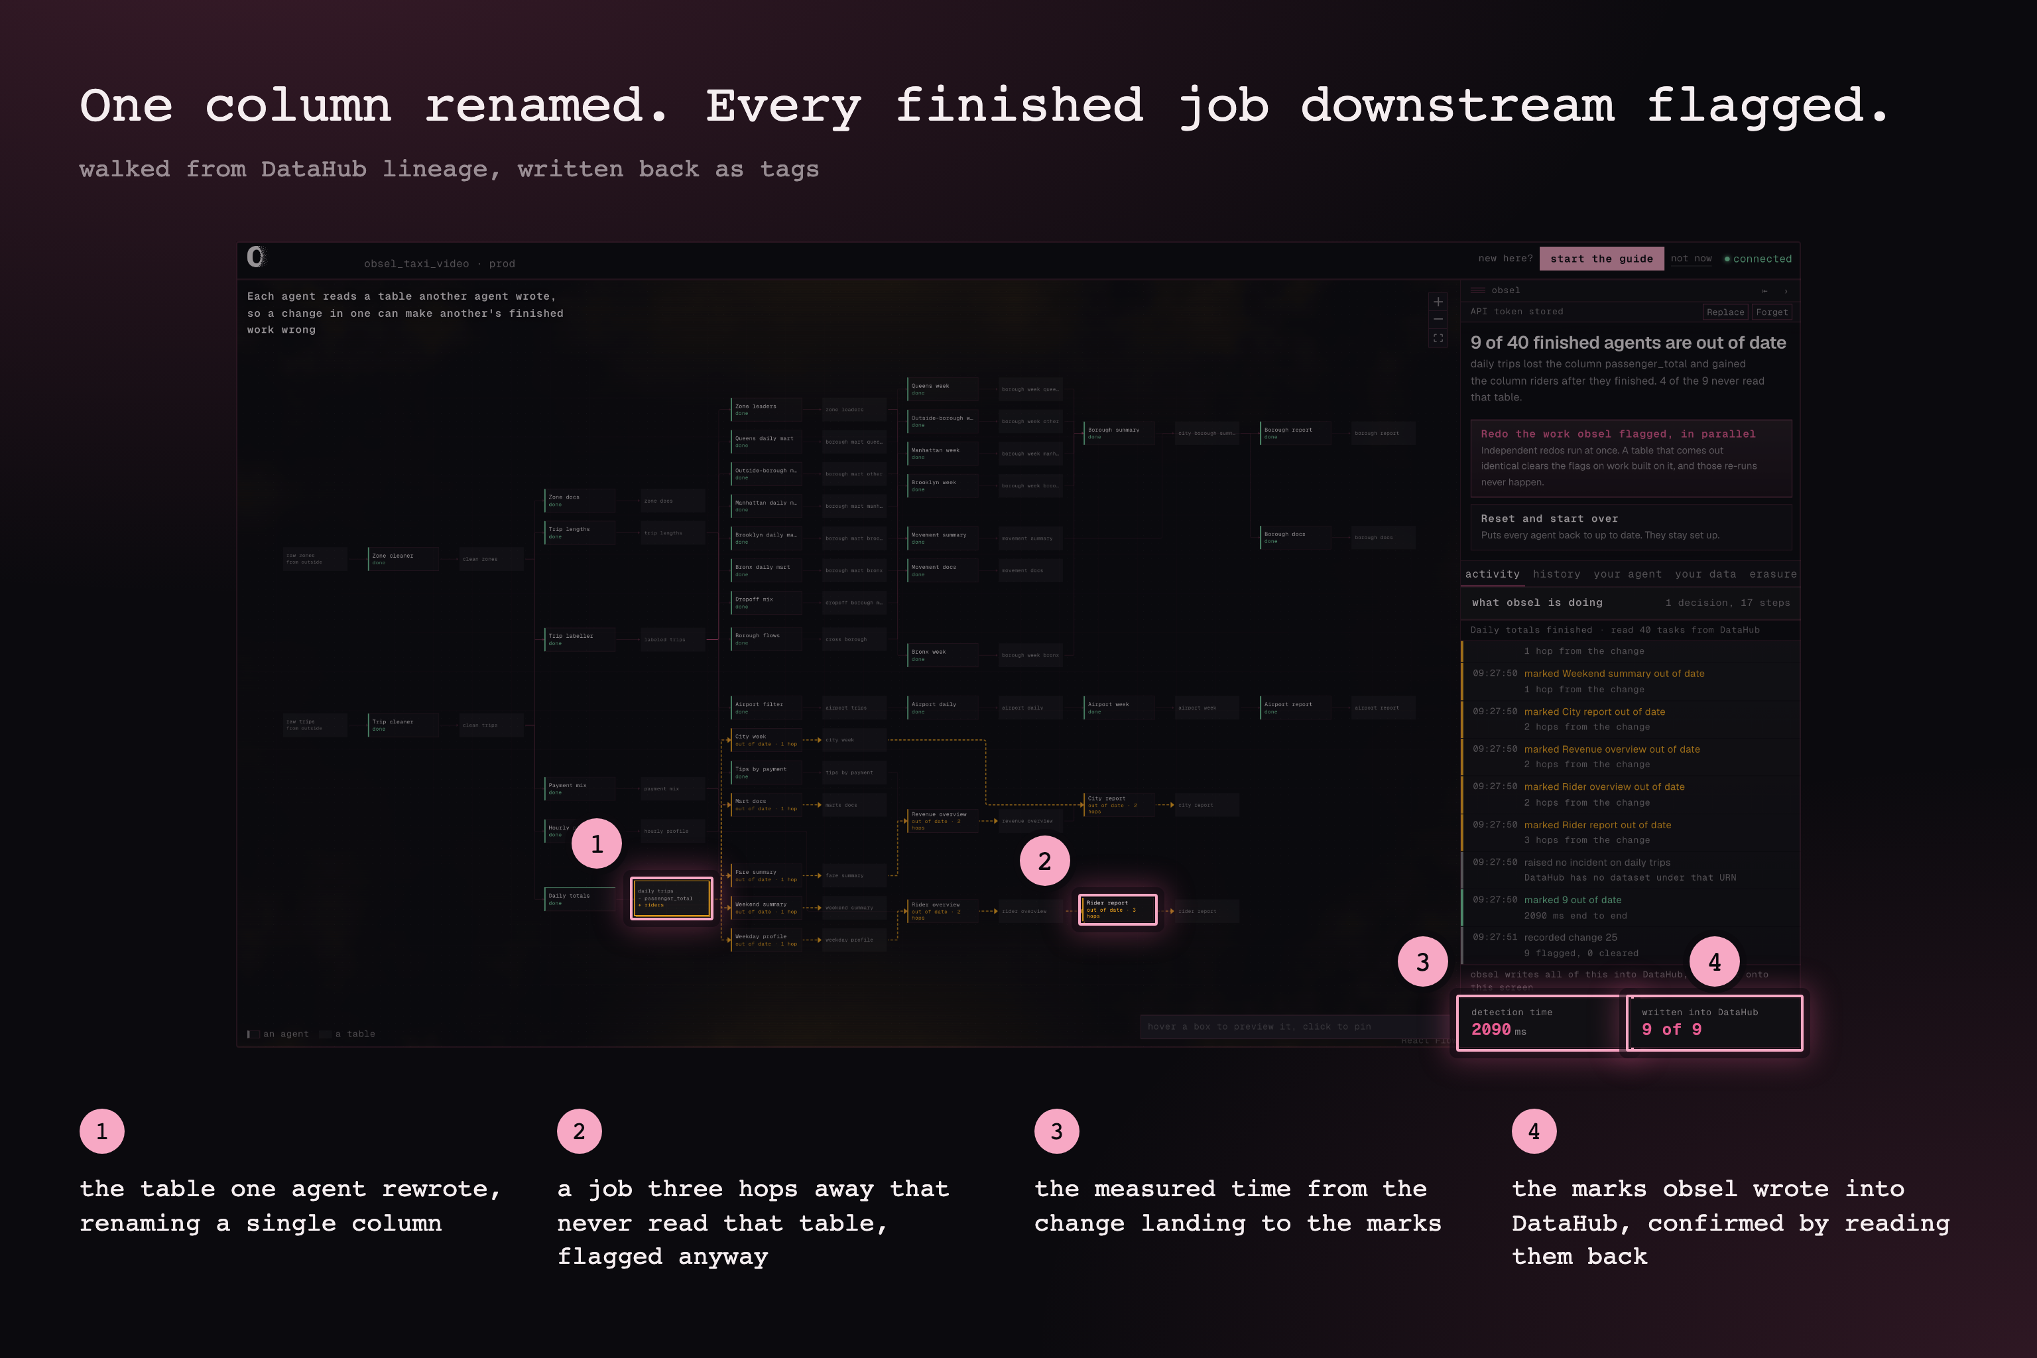Select the Fare summary agent node
Screen dimensions: 2037x1358
pos(767,875)
